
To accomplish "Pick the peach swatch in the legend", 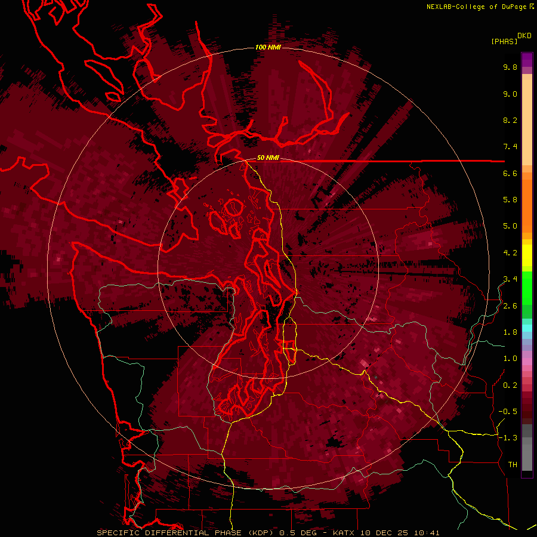I will point(527,122).
